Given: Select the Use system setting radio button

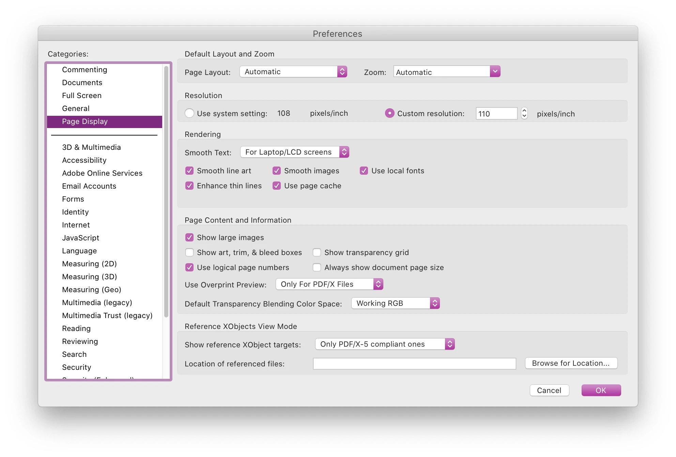Looking at the screenshot, I should [189, 113].
